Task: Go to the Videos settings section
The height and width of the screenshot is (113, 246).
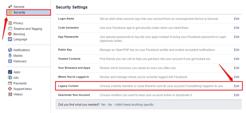Action: coord(15,94)
